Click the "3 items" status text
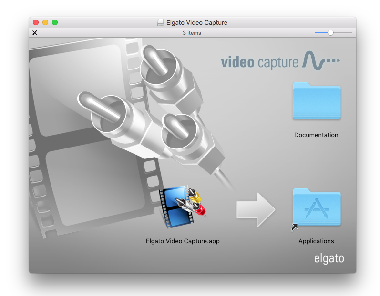The width and height of the screenshot is (380, 296). point(192,33)
